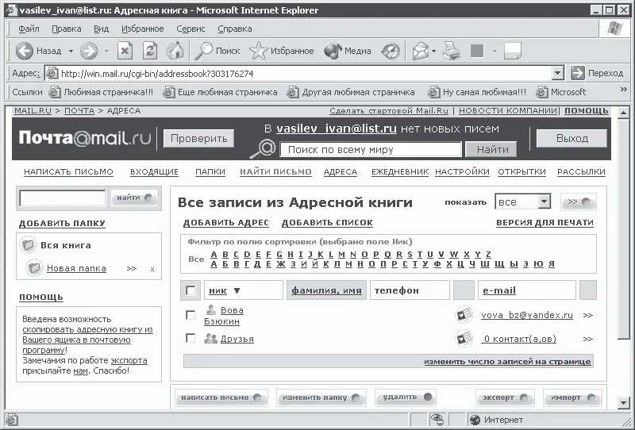Click the экспорт button
This screenshot has height=430, width=635.
[x=505, y=397]
